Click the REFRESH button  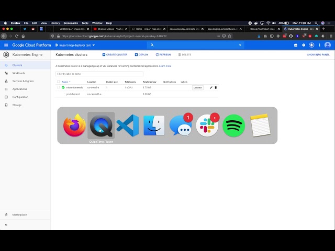point(163,54)
